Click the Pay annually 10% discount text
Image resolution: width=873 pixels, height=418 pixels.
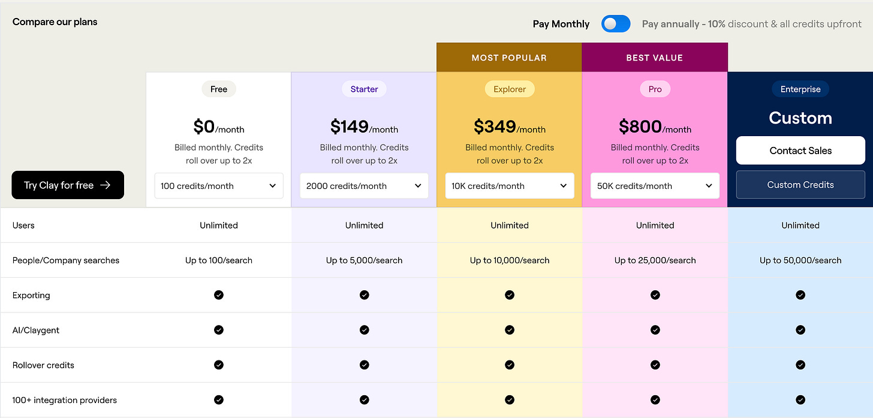752,24
